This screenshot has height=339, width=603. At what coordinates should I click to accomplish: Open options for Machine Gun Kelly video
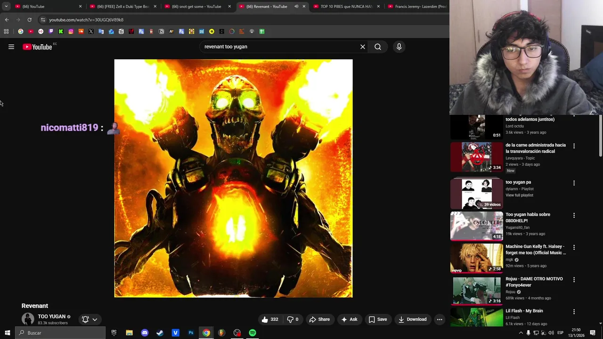click(x=574, y=247)
